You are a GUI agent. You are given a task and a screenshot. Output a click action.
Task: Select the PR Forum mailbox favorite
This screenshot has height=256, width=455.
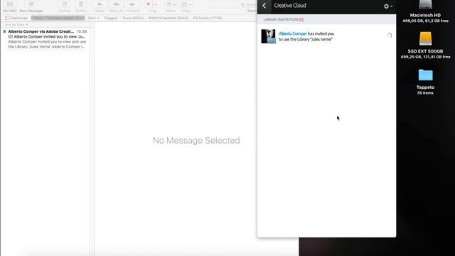[x=207, y=18]
